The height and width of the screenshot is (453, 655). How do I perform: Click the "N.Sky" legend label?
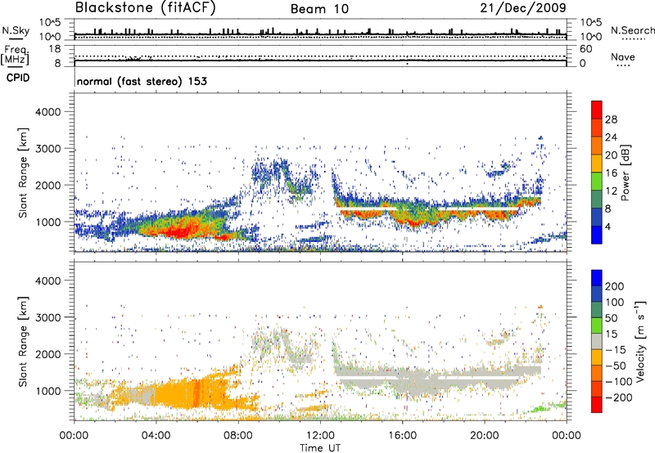[16, 30]
